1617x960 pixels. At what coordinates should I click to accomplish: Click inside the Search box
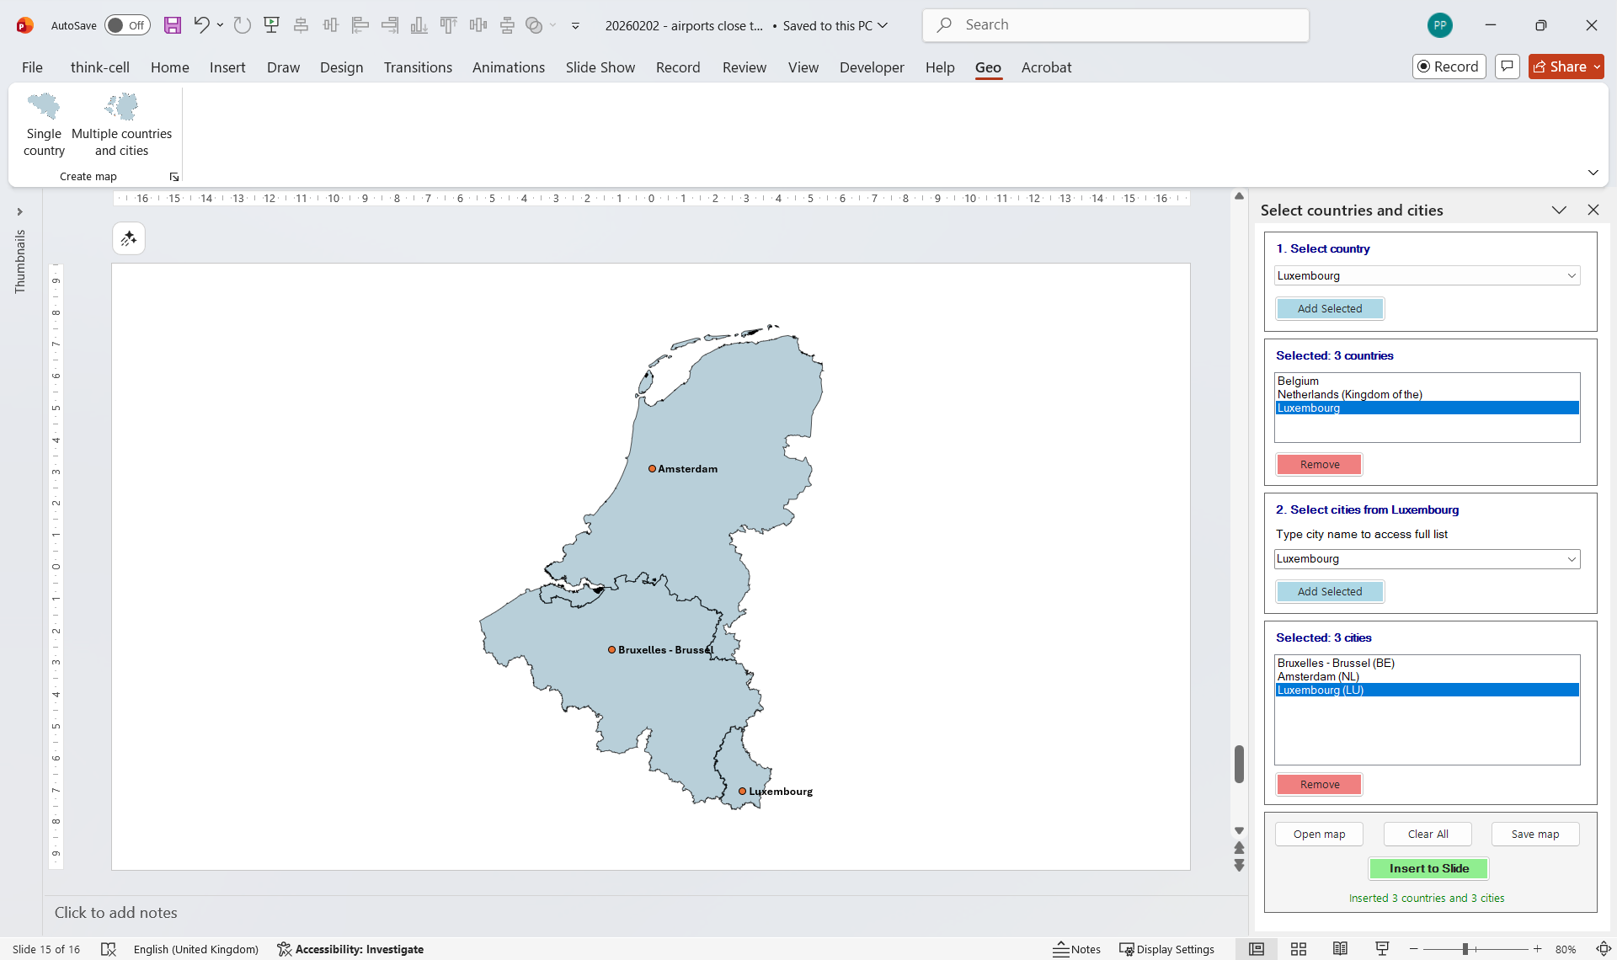(1115, 25)
